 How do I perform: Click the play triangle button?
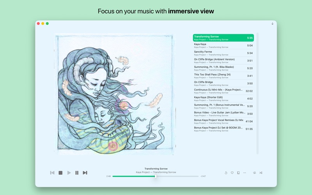(x=69, y=173)
